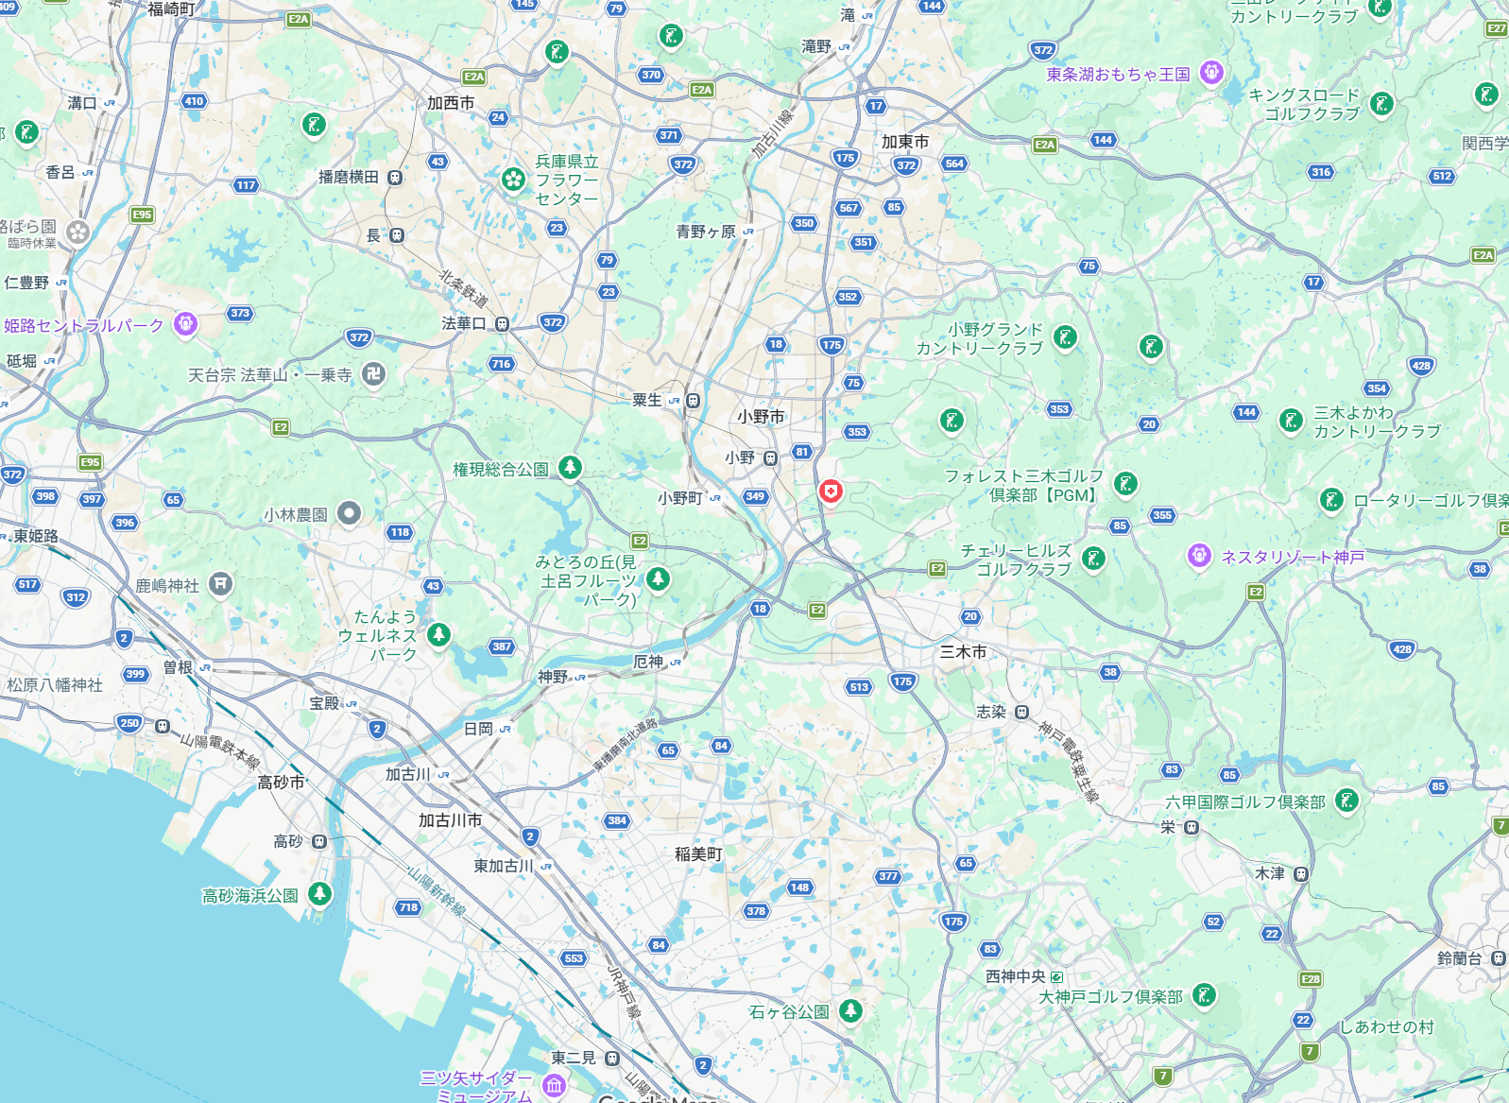Open the 西神中央 subway station icon
The height and width of the screenshot is (1103, 1509).
pos(1056,976)
